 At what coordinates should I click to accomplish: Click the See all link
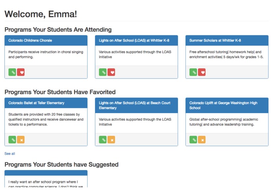tap(10, 154)
